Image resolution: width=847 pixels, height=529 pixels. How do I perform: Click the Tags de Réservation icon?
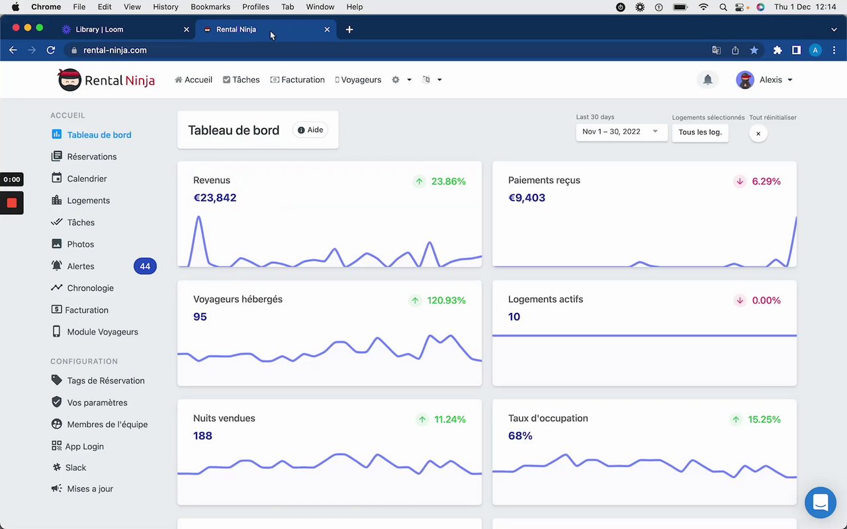click(57, 380)
